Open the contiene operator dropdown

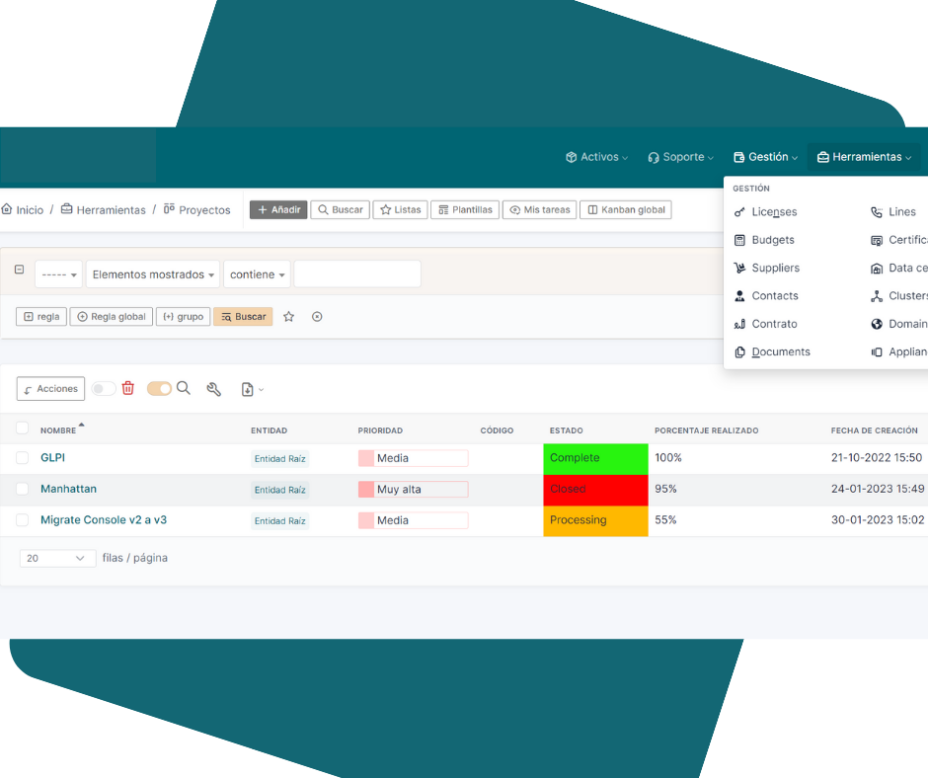point(258,274)
